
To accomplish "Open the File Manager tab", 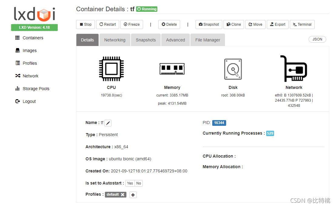I will coord(207,40).
